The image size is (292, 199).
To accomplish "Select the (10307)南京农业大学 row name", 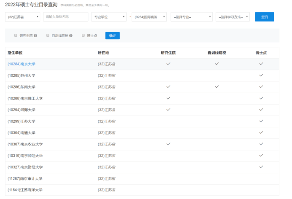I will 25,144.
